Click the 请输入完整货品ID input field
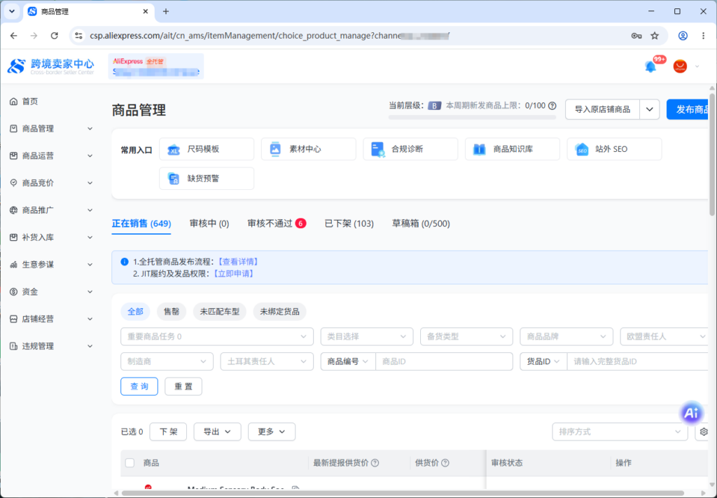 pyautogui.click(x=638, y=361)
